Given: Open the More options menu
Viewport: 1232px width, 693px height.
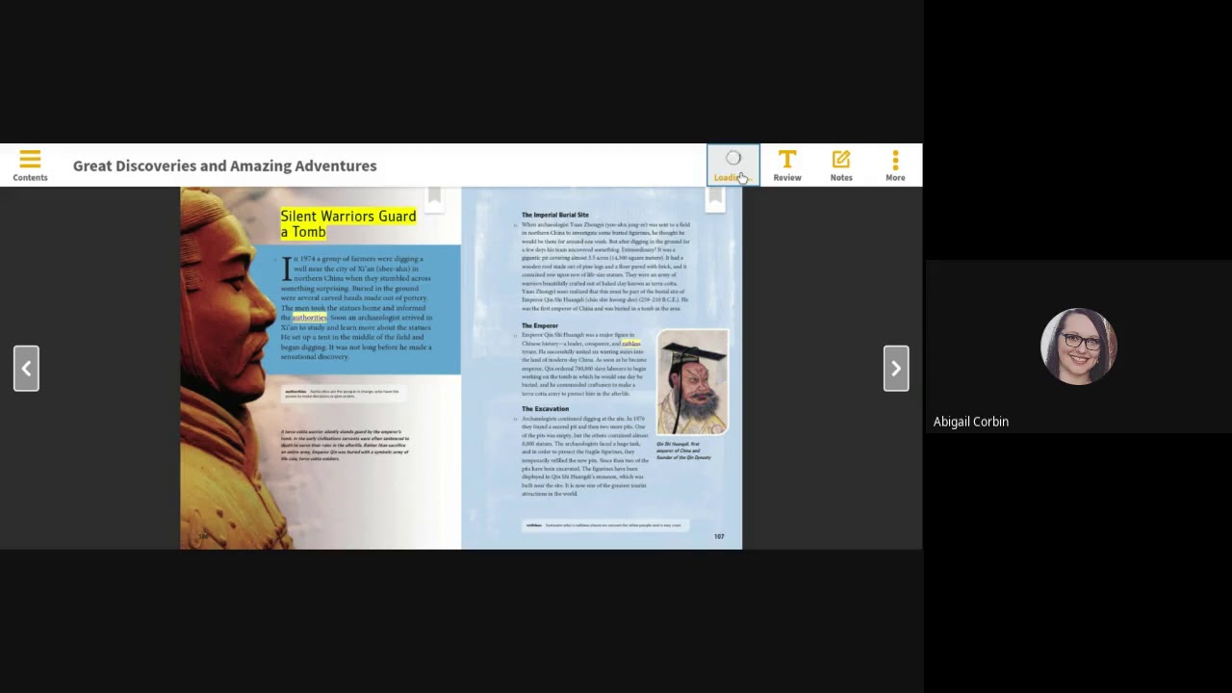Looking at the screenshot, I should tap(895, 166).
